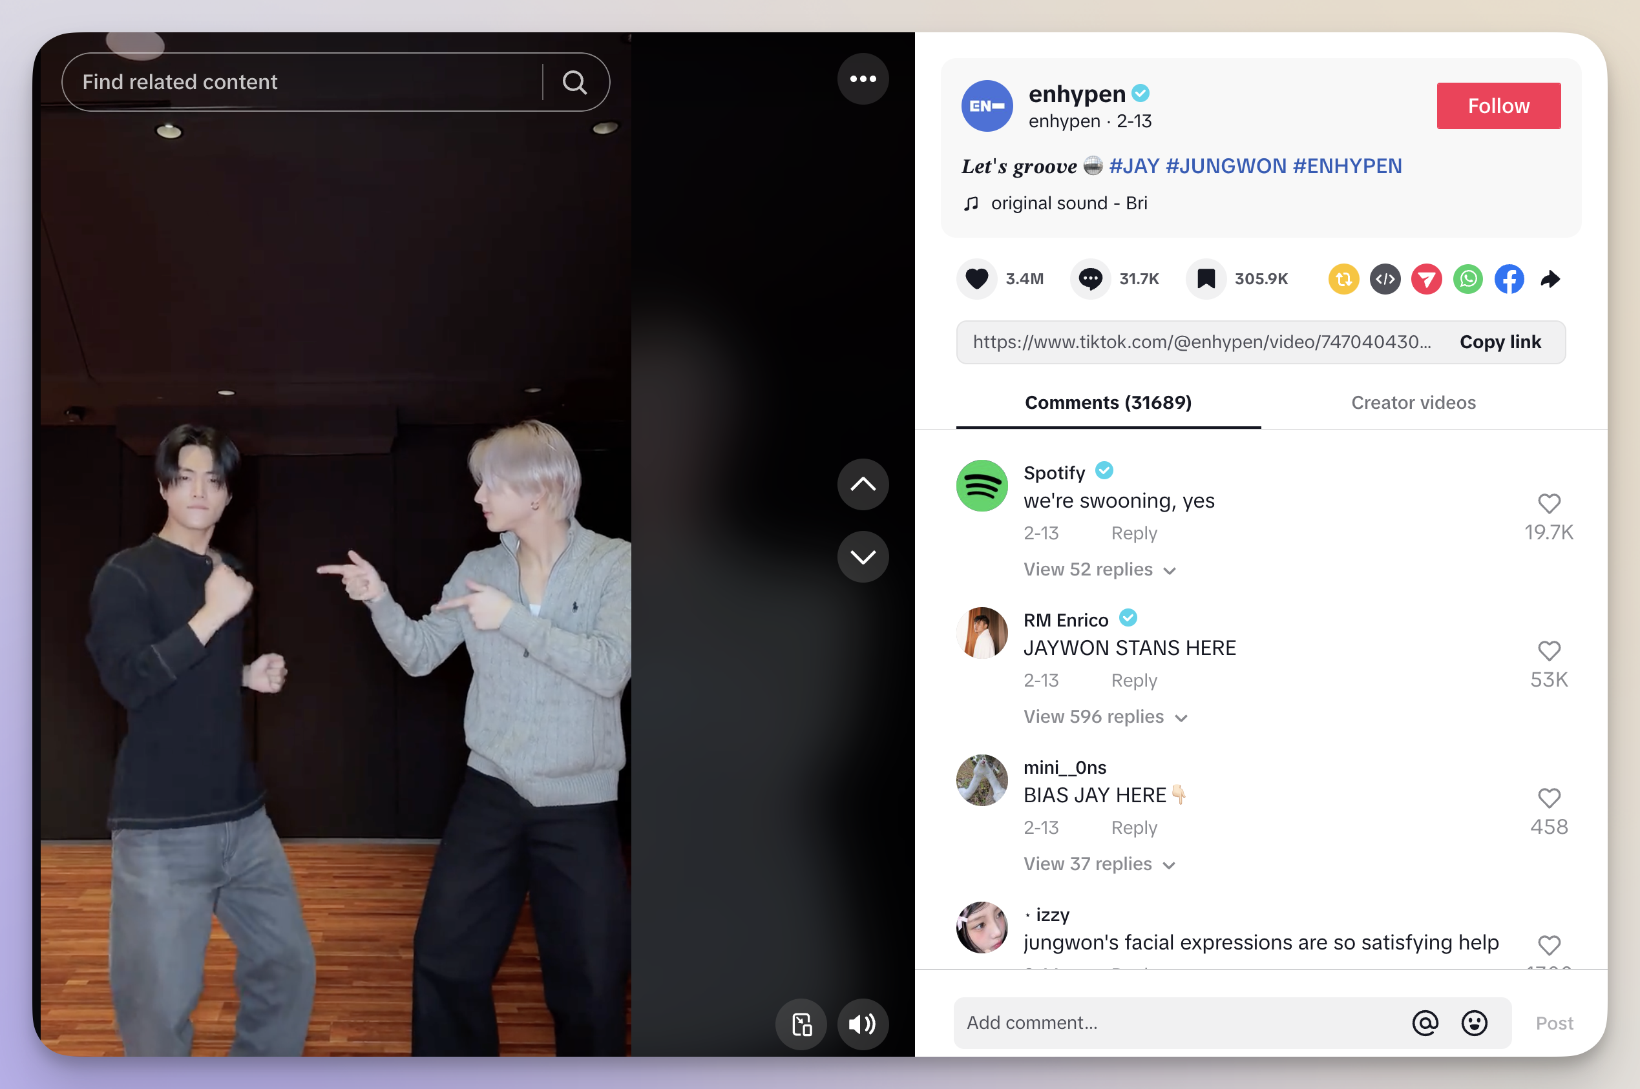Viewport: 1640px width, 1089px height.
Task: Expand View 37 replies
Action: [1099, 864]
